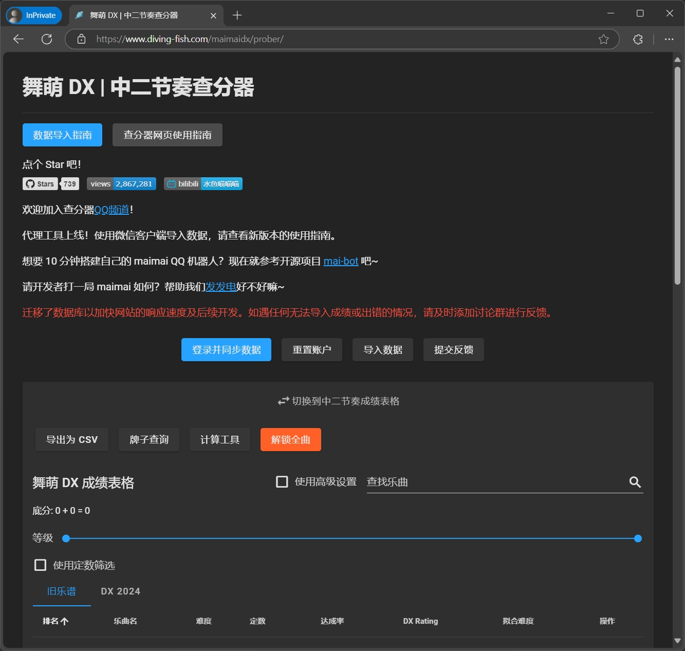Sort by 排名 column header

coord(55,621)
